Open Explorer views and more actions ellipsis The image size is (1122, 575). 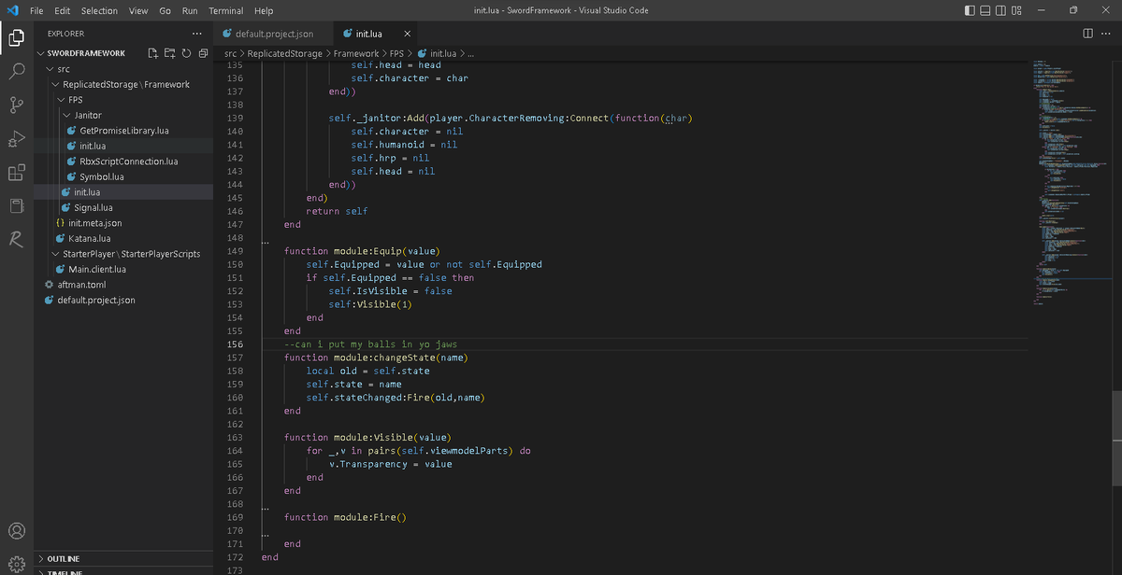(196, 34)
